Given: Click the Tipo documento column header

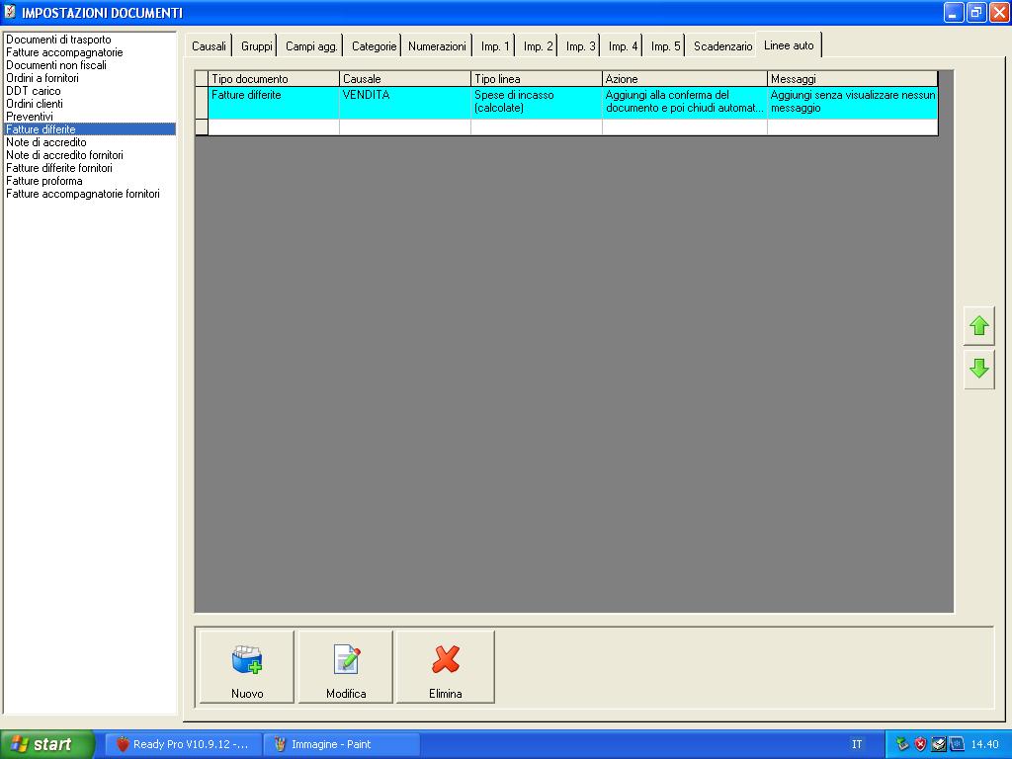Looking at the screenshot, I should tap(274, 79).
